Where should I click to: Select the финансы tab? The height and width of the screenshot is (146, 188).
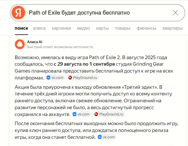(146, 28)
